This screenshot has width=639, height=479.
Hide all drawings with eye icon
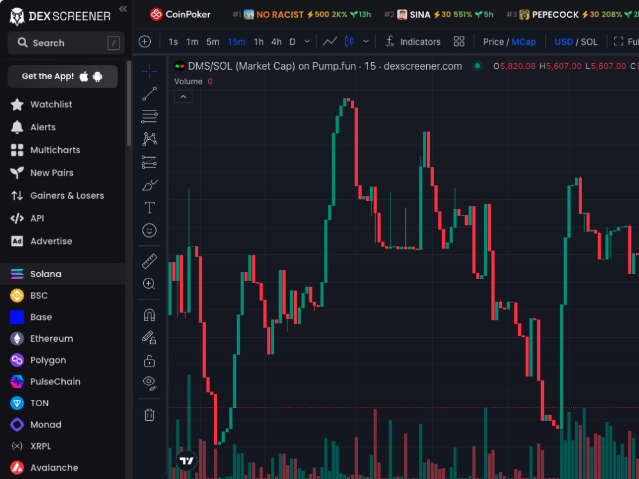pos(150,383)
